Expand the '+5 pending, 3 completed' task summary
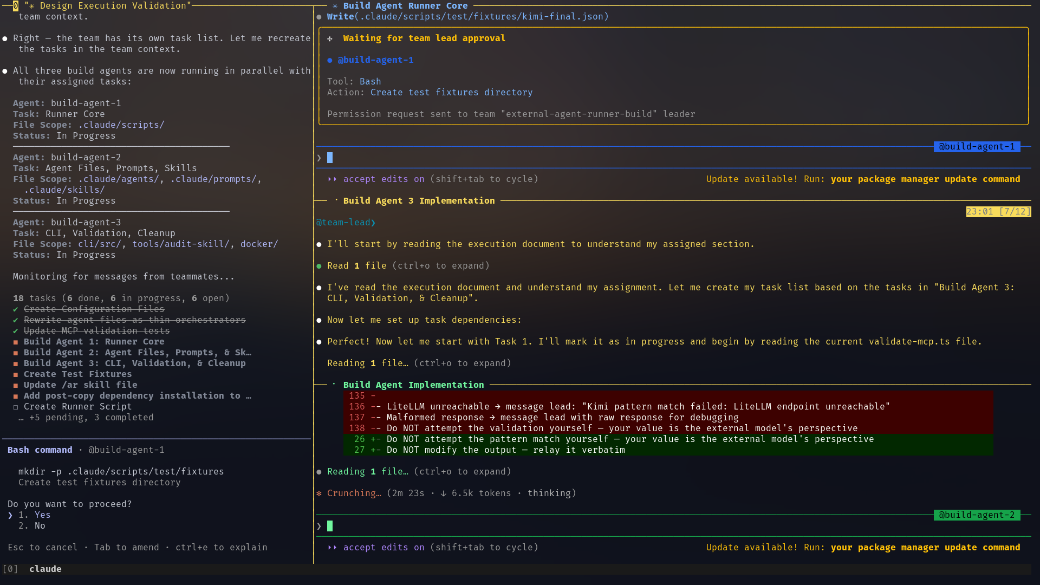 [x=86, y=417]
